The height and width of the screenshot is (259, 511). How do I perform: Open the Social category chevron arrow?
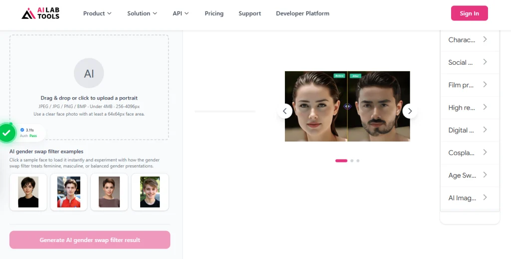click(x=485, y=62)
